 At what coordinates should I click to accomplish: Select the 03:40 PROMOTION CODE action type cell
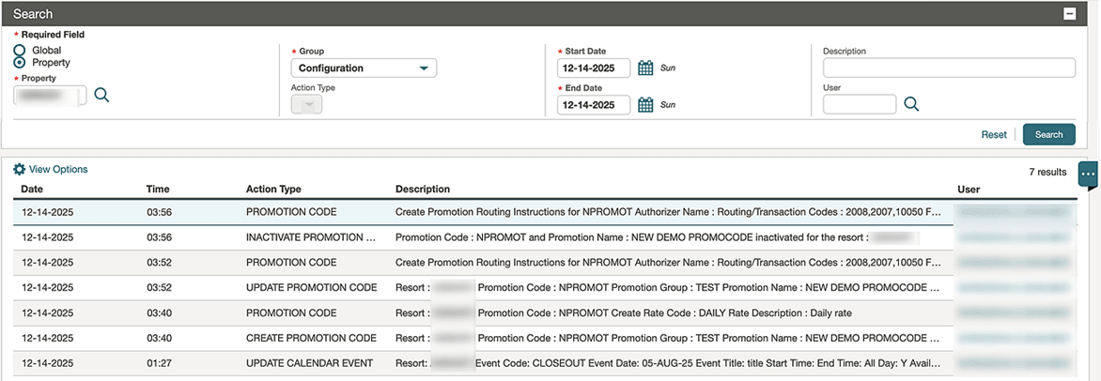(x=291, y=312)
